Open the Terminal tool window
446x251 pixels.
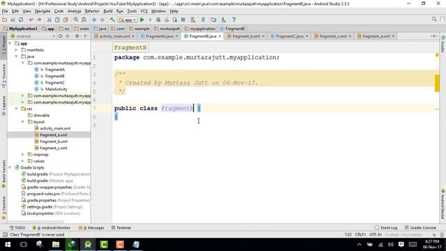121,228
